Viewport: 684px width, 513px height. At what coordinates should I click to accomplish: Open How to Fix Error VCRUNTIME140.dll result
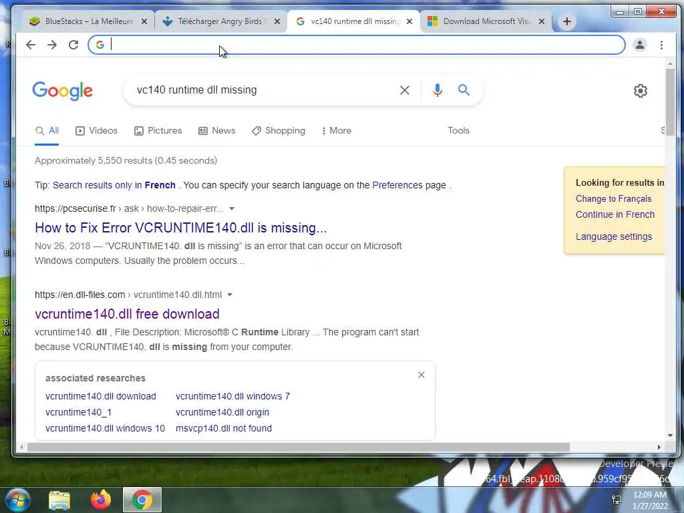click(180, 228)
